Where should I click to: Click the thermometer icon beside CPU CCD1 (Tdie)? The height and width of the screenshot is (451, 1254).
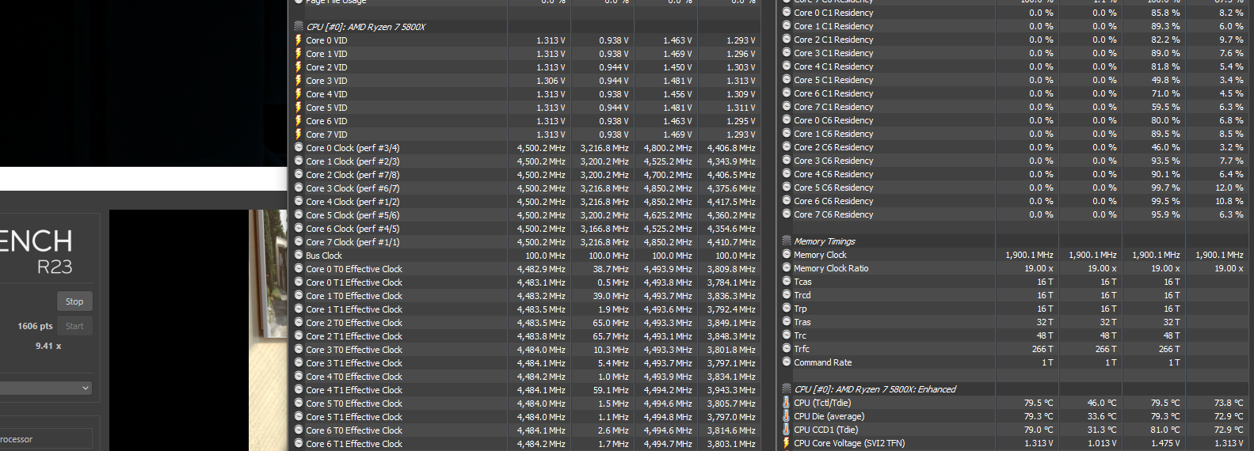click(x=787, y=430)
